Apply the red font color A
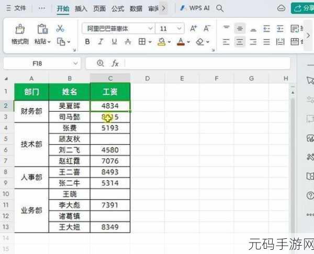 (x=181, y=42)
